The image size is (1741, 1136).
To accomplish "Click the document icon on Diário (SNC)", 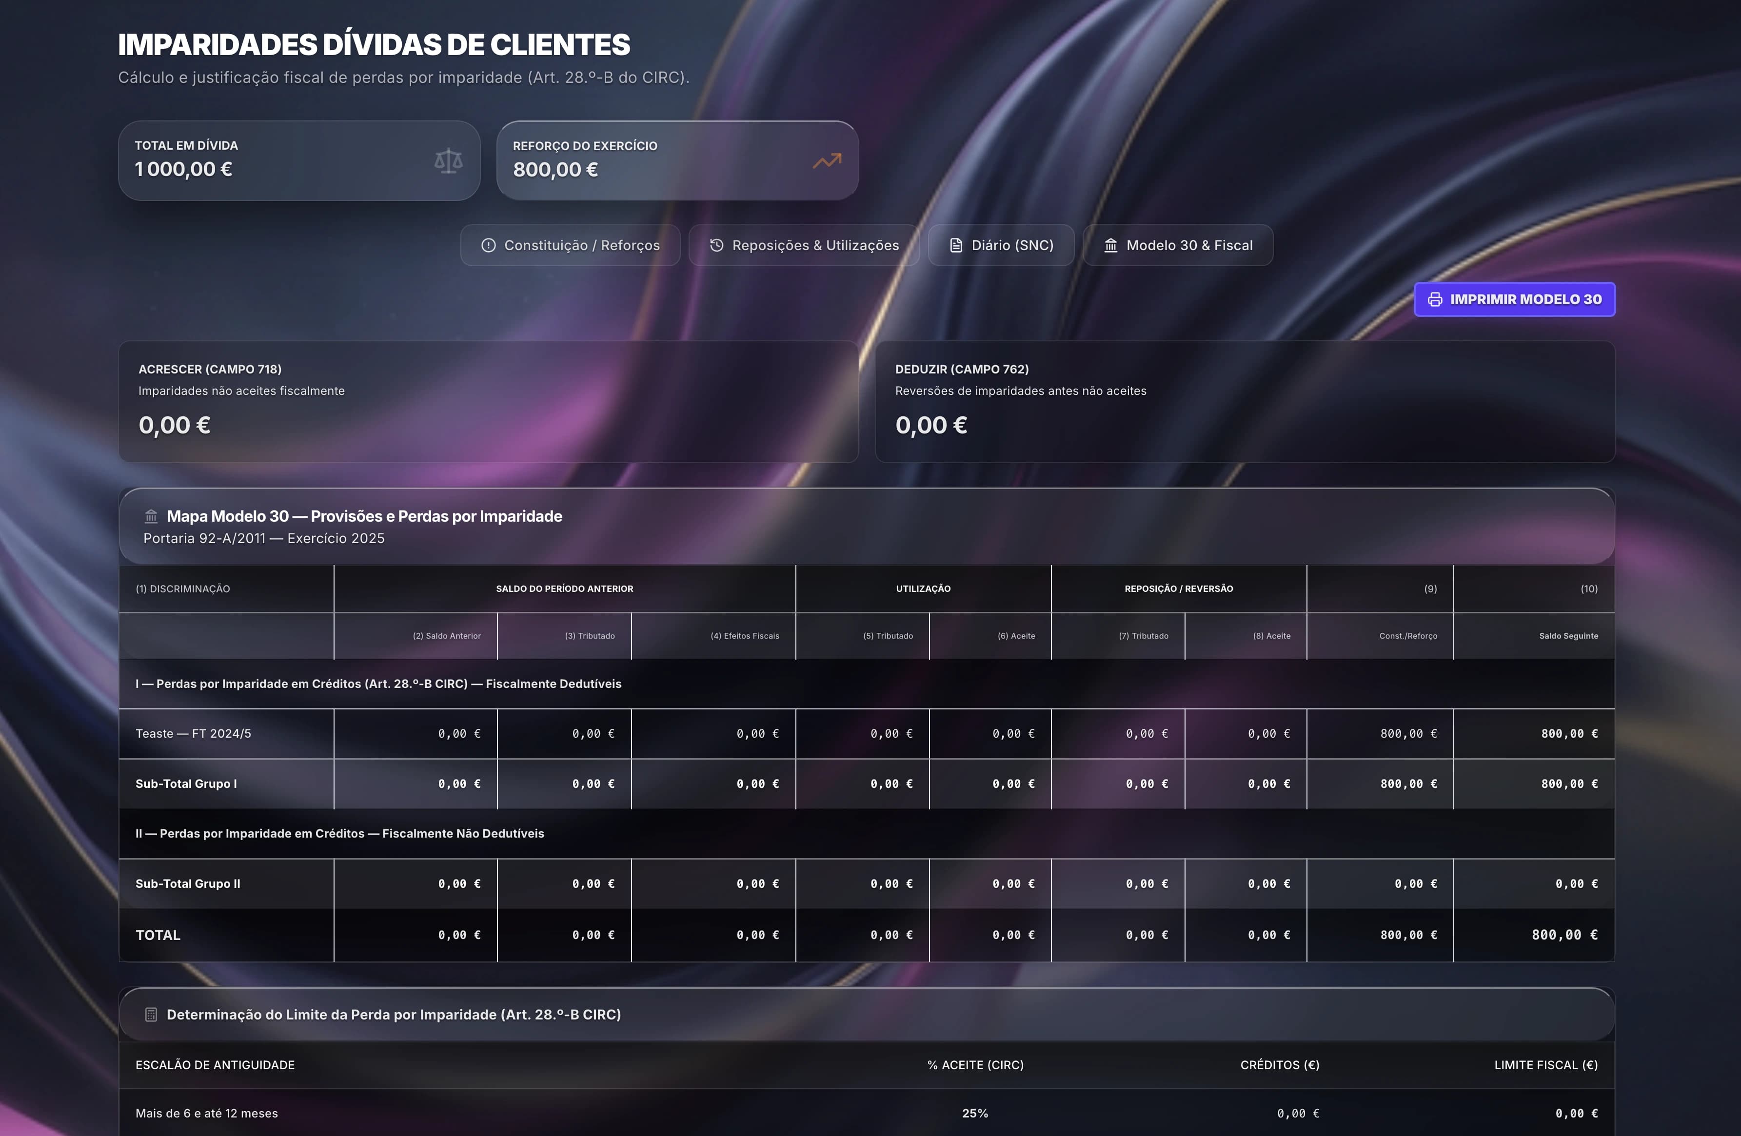I will click(x=955, y=245).
